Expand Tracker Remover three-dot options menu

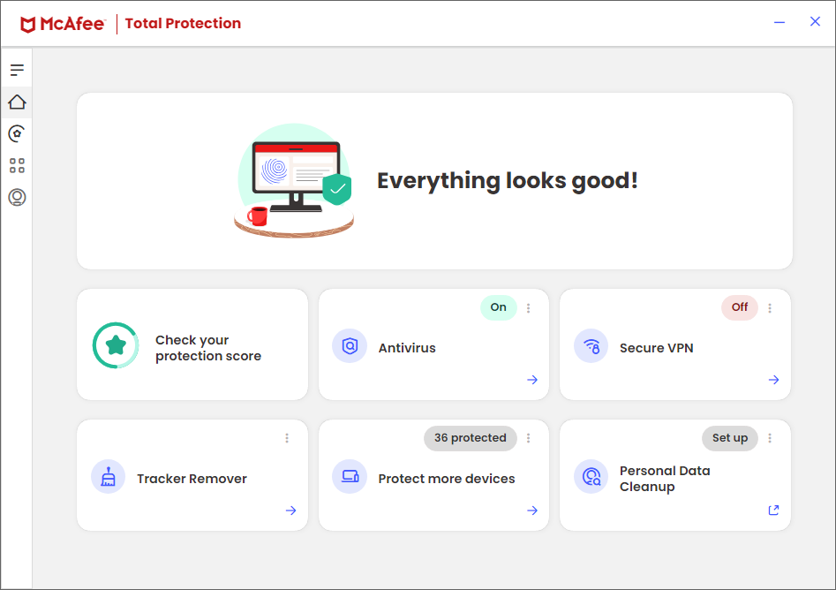point(287,438)
